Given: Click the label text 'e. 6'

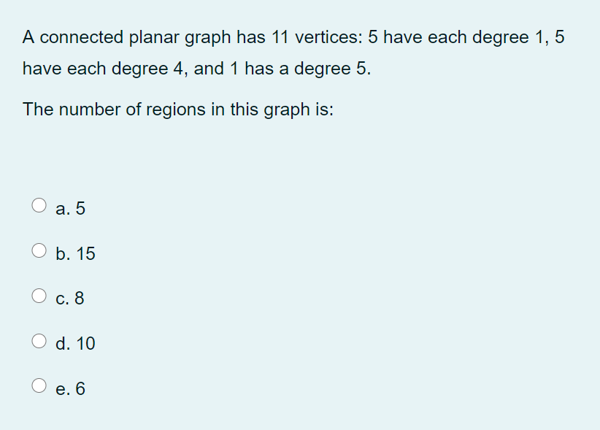Looking at the screenshot, I should pyautogui.click(x=71, y=389).
